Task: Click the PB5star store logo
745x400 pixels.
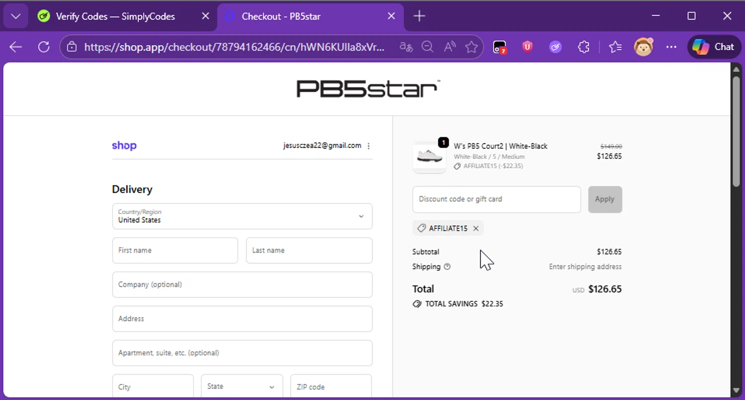Action: pyautogui.click(x=368, y=89)
